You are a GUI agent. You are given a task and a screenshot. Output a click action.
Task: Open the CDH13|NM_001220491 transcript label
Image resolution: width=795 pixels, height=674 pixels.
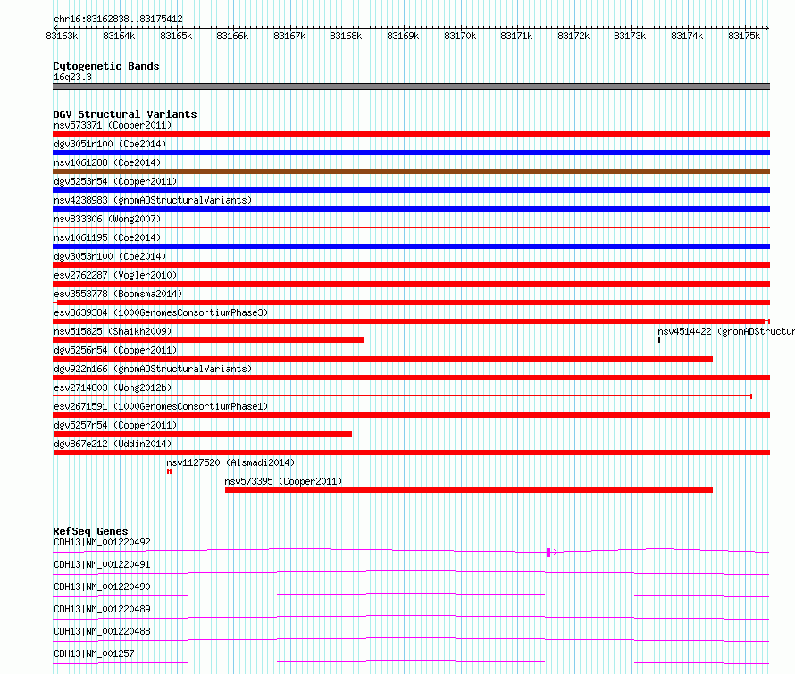[103, 564]
